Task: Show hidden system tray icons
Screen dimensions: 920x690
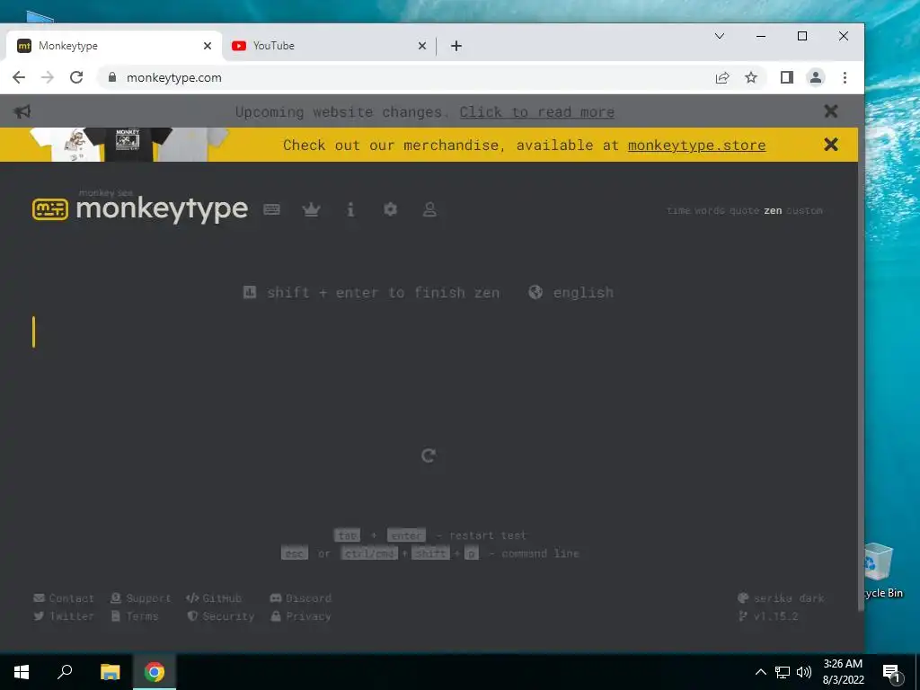Action: [x=760, y=672]
